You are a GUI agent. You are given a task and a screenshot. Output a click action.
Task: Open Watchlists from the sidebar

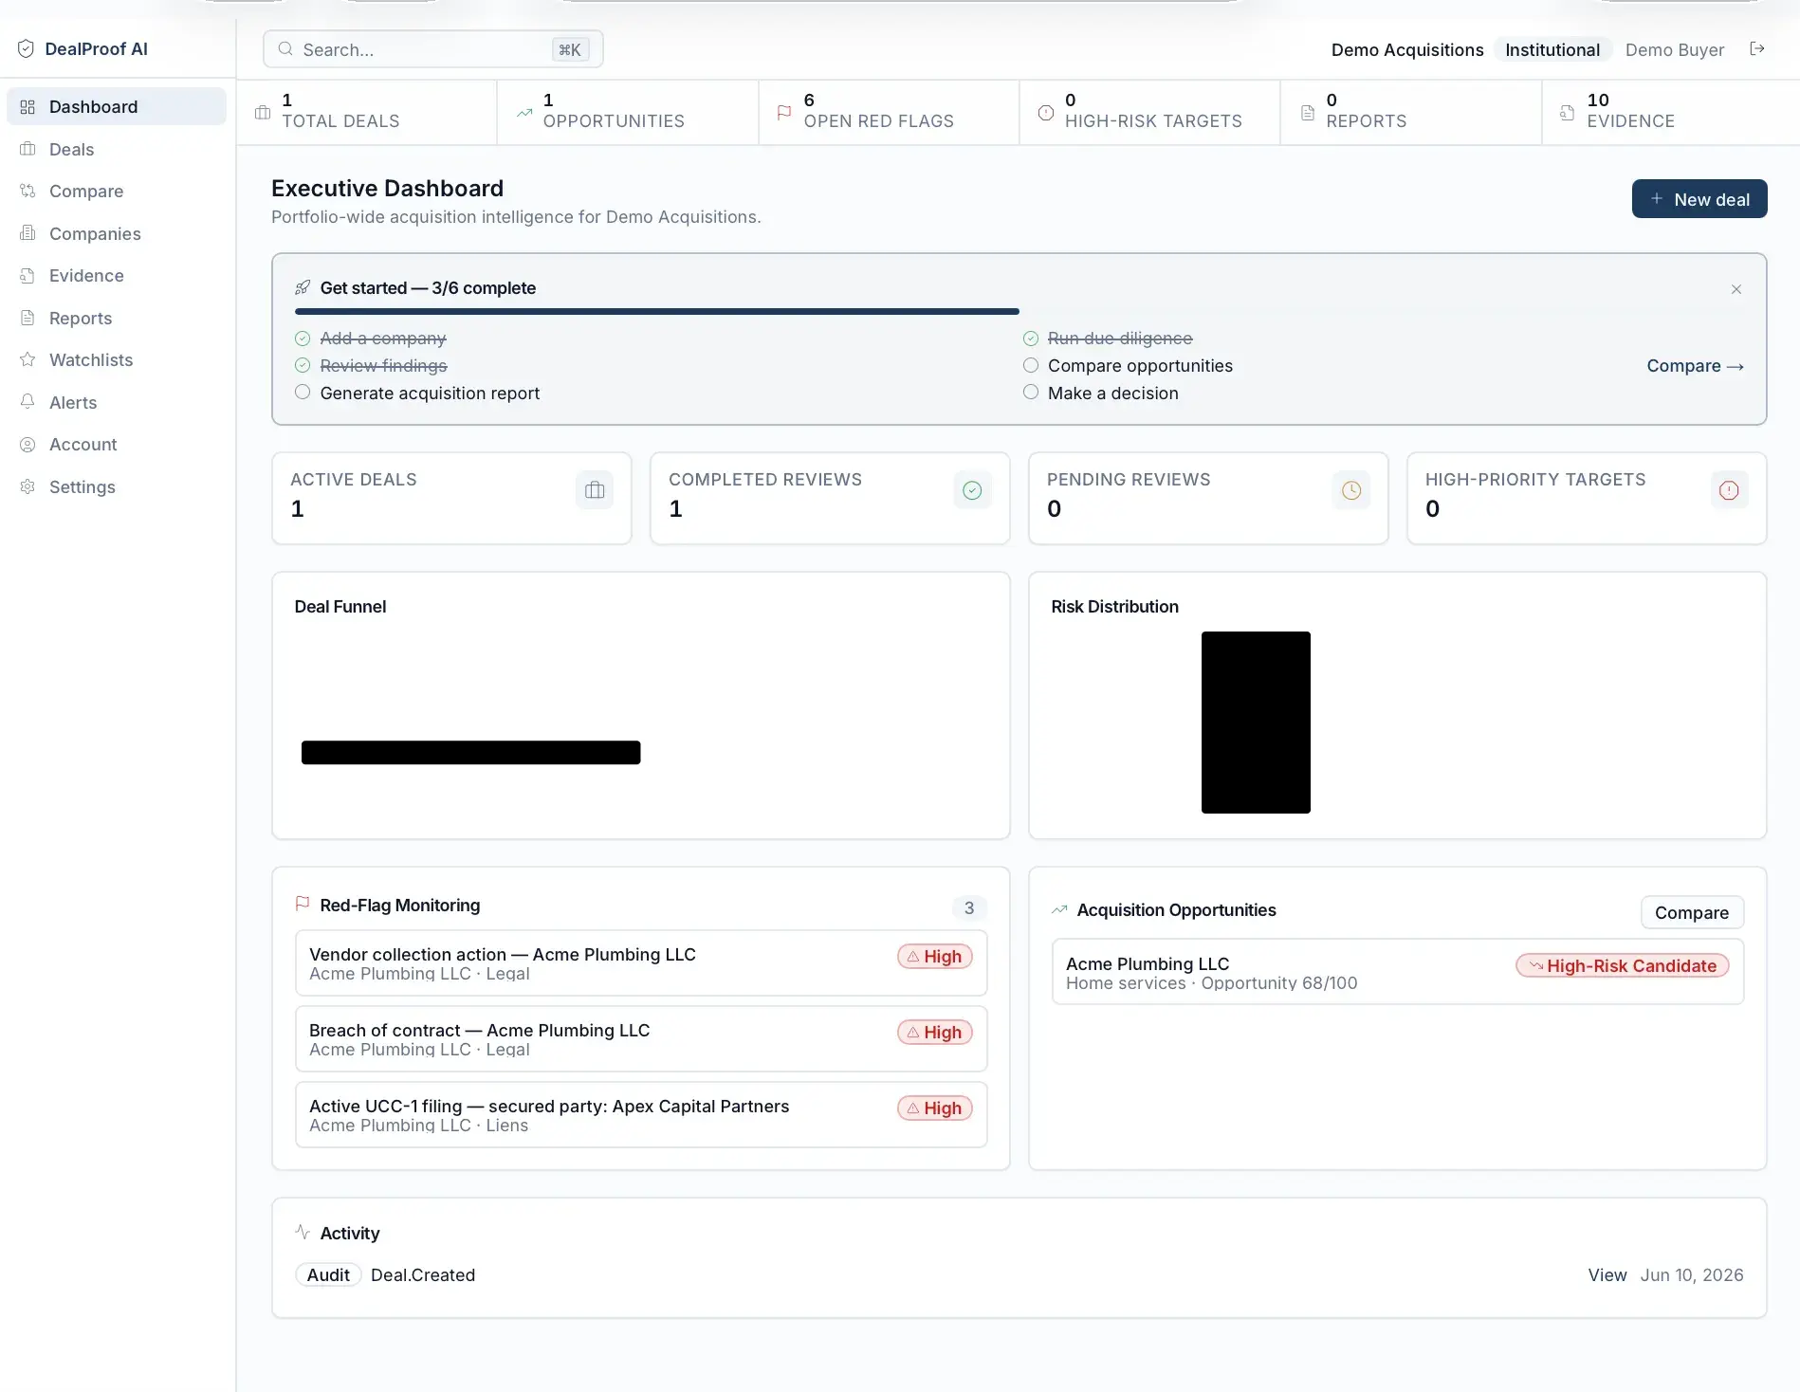[117, 360]
